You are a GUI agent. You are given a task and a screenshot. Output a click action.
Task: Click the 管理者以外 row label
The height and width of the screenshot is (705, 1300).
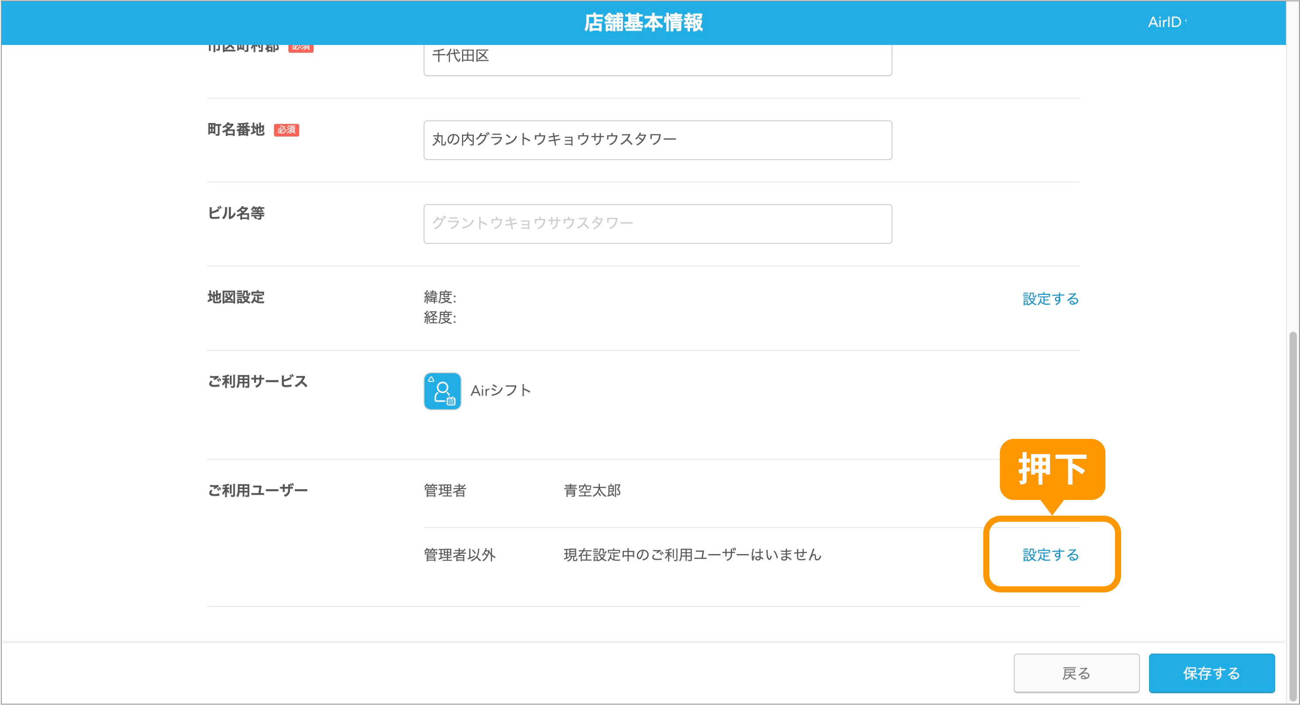459,554
